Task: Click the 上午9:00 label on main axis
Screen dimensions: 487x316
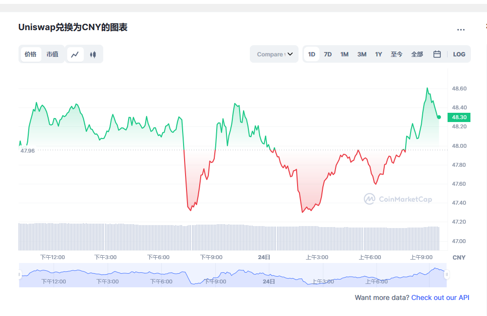Action: click(421, 257)
